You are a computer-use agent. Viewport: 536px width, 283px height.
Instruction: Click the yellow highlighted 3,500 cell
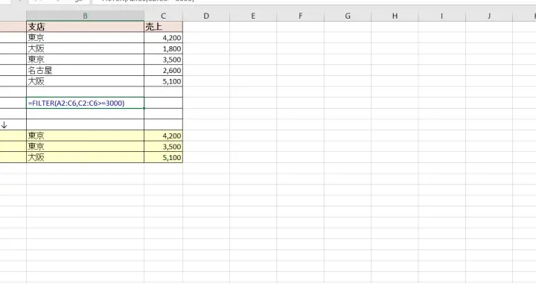click(163, 147)
